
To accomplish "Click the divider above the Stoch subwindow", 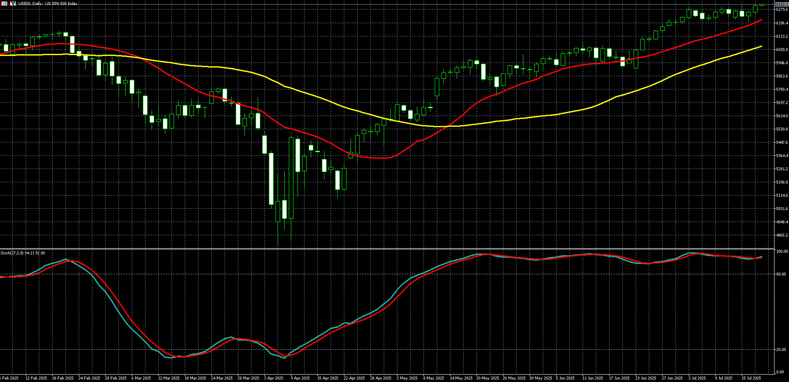I will click(x=387, y=249).
